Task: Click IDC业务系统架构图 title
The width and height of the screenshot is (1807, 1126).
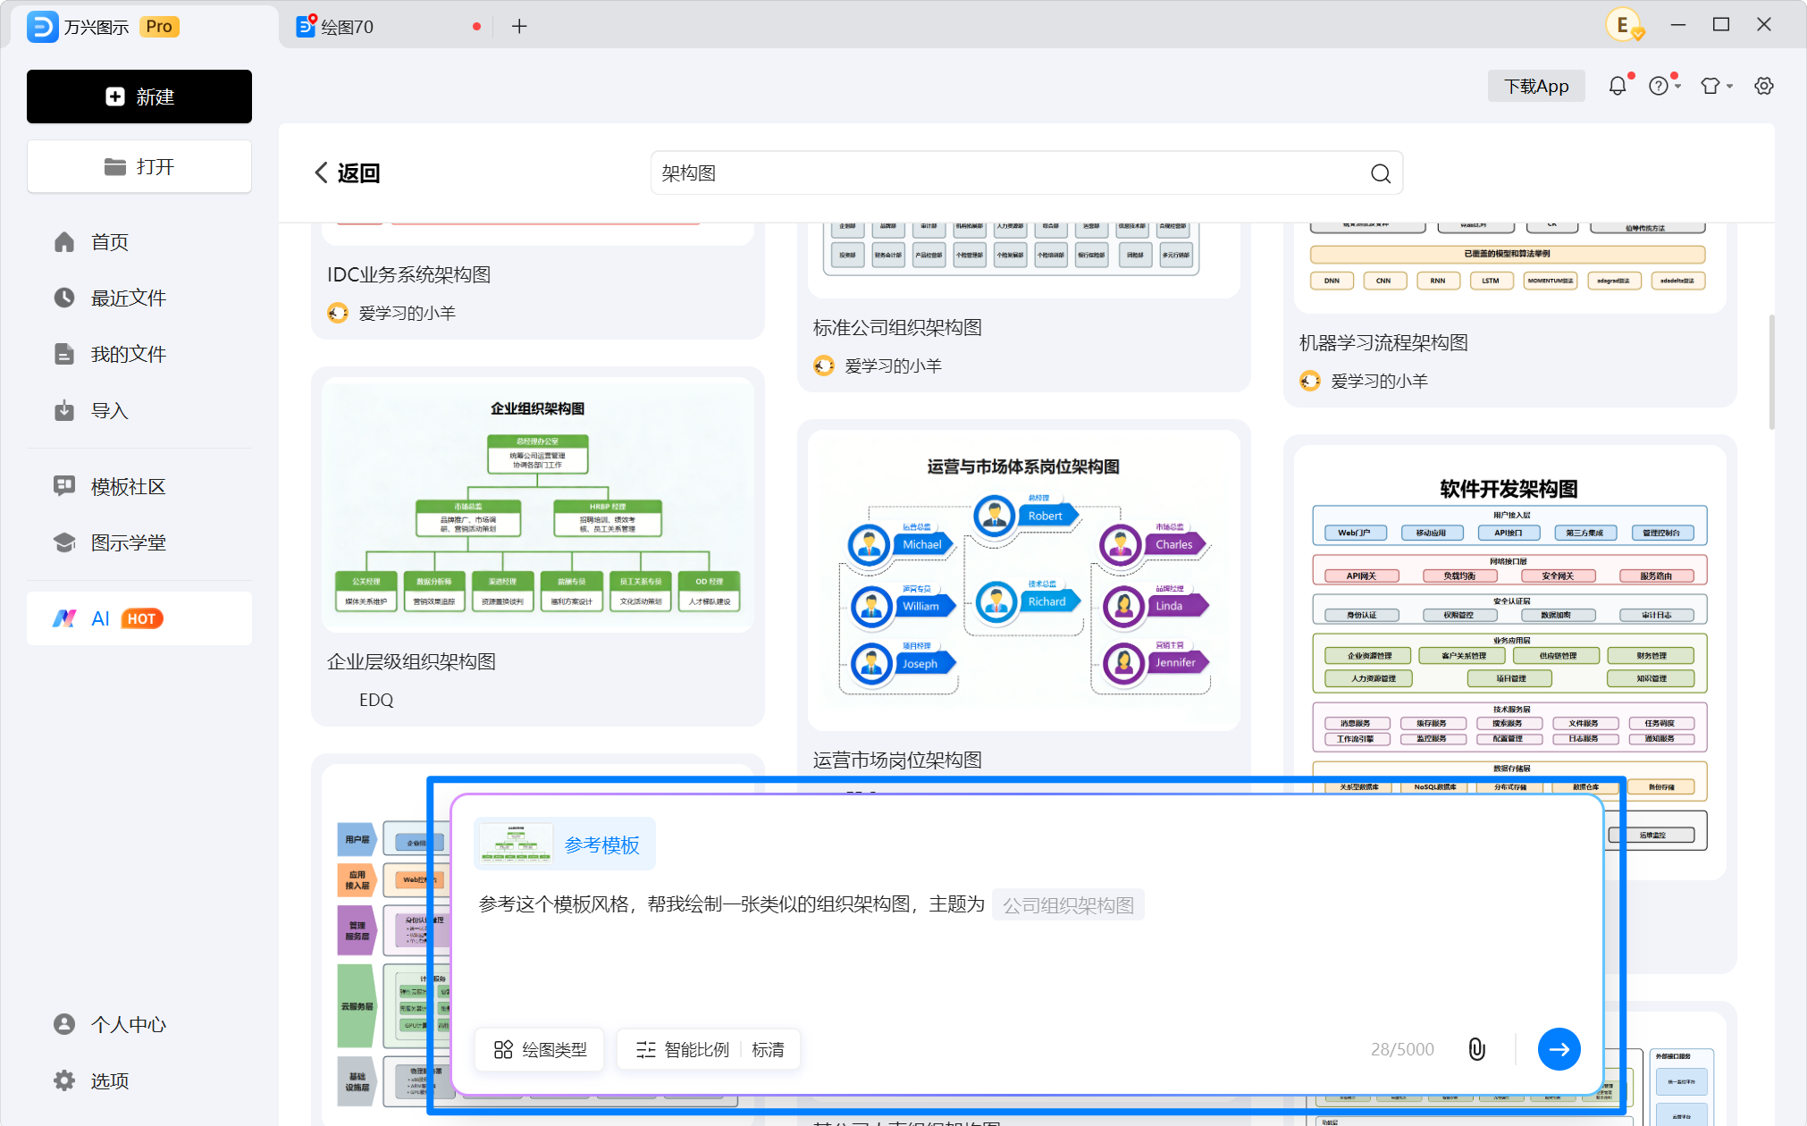Action: coord(408,274)
